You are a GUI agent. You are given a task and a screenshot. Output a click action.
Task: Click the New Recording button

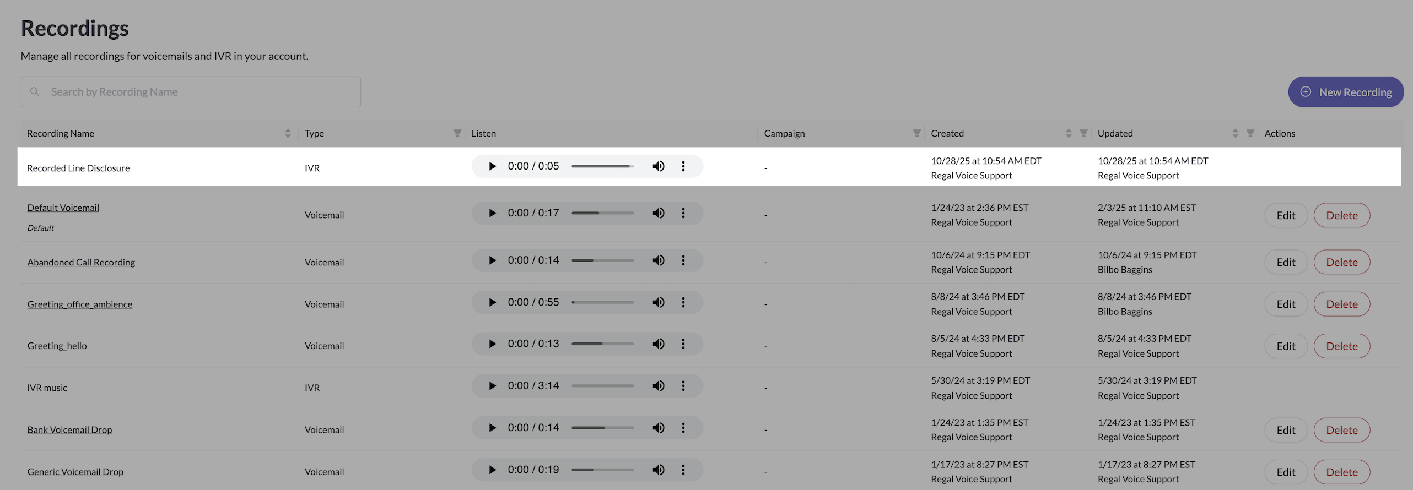pyautogui.click(x=1345, y=92)
